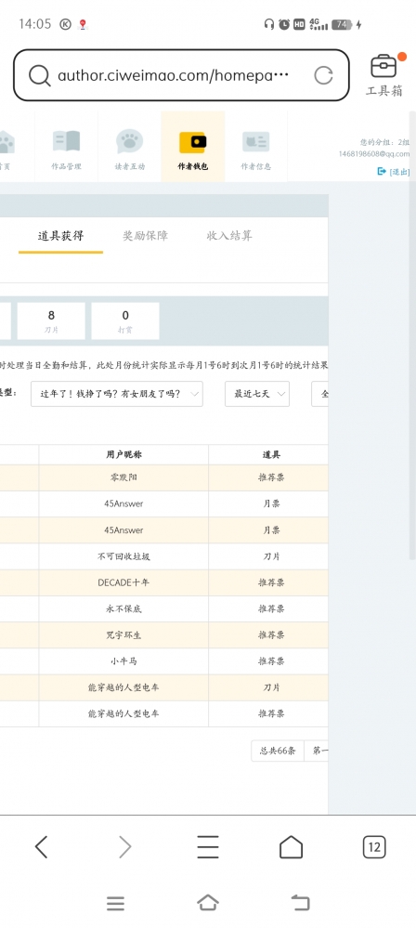Tap the system back button
This screenshot has height=928, width=416.
[301, 903]
